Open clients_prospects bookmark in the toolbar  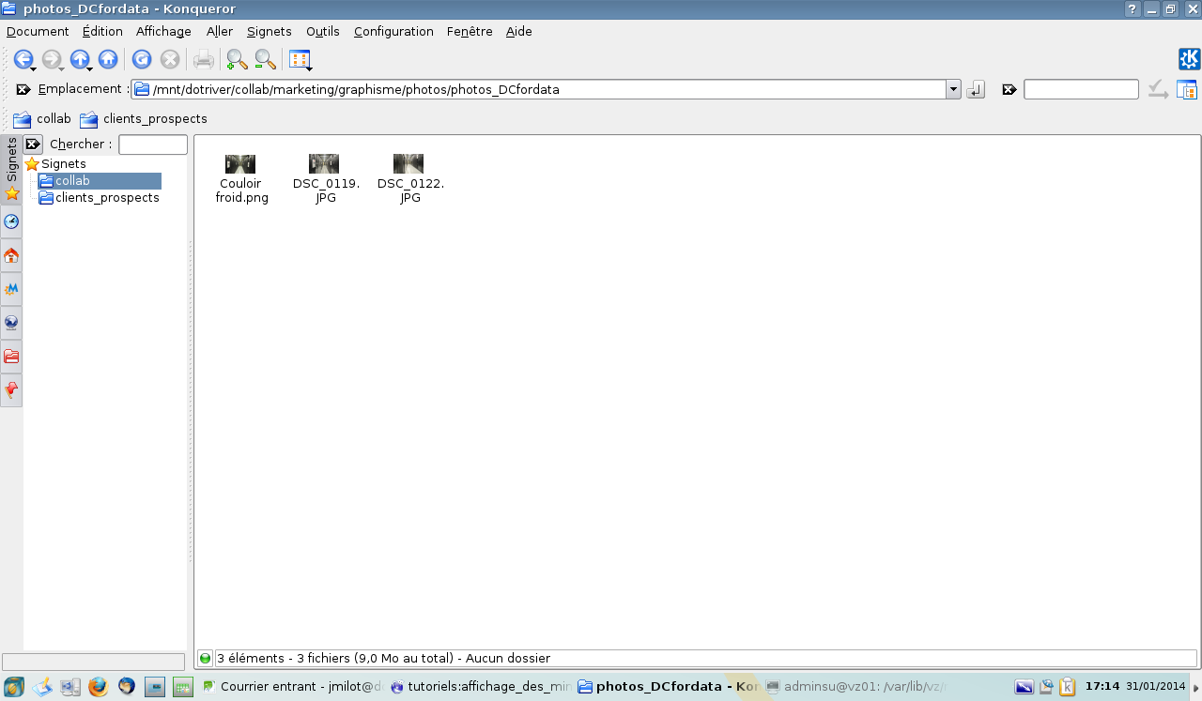[144, 119]
